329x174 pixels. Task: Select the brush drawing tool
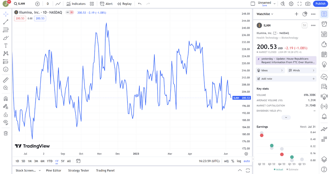coord(5,38)
